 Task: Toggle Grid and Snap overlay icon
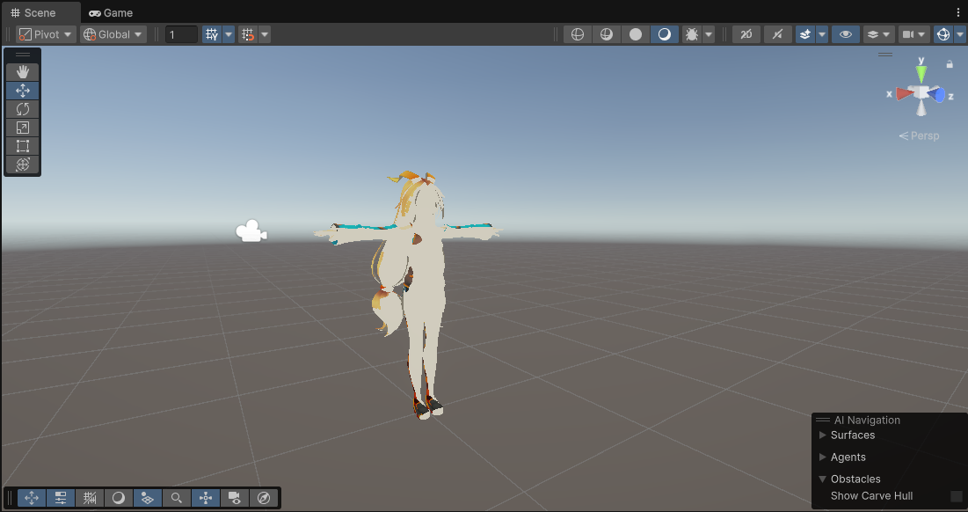90,498
